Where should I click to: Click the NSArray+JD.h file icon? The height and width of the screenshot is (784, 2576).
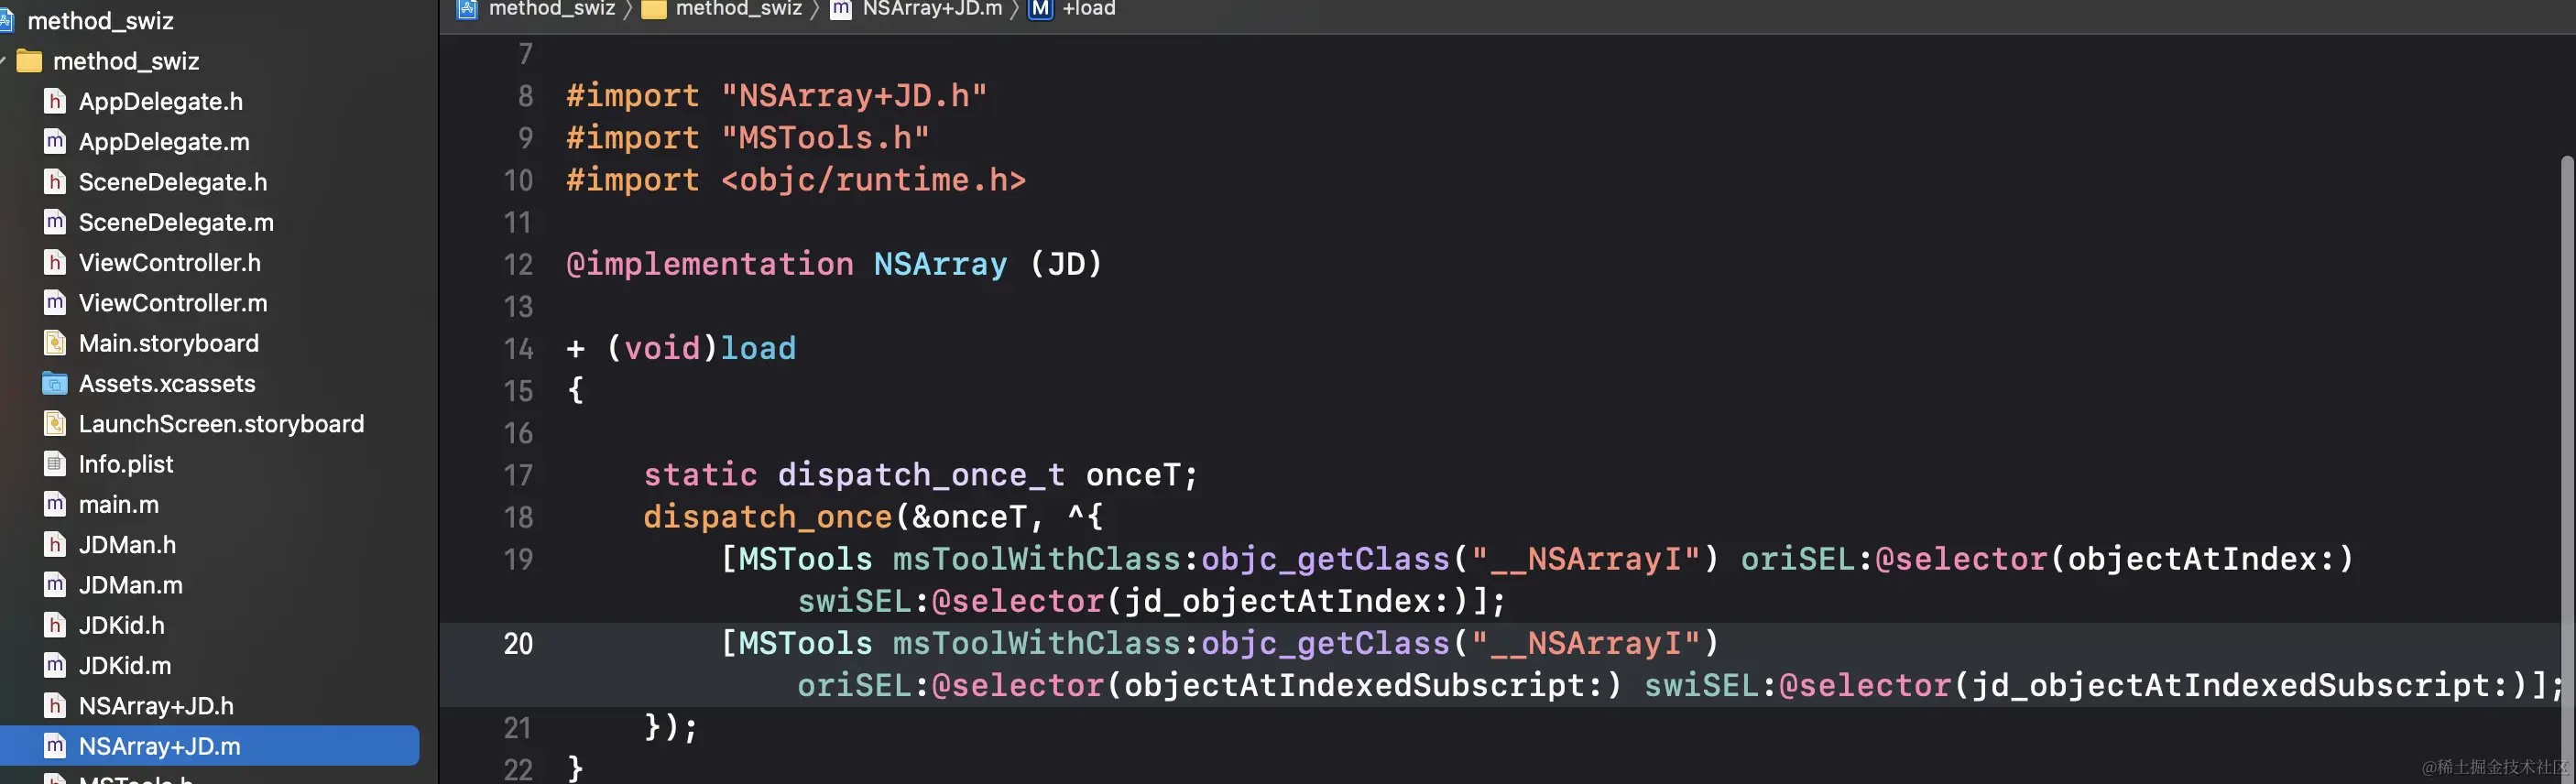pos(55,706)
